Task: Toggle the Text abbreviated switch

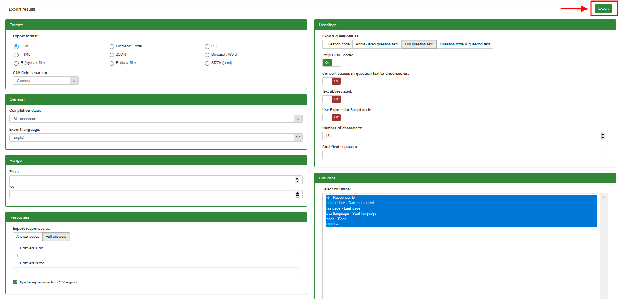Action: click(332, 99)
